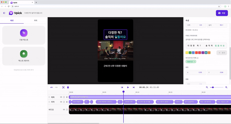This screenshot has width=231, height=124.
Task: Add the 텍스트 레이어 preset
Action: [24, 56]
